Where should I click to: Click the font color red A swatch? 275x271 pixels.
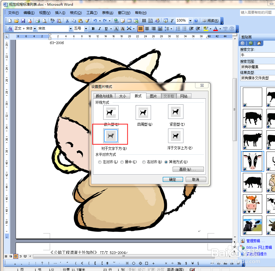pos(216,29)
